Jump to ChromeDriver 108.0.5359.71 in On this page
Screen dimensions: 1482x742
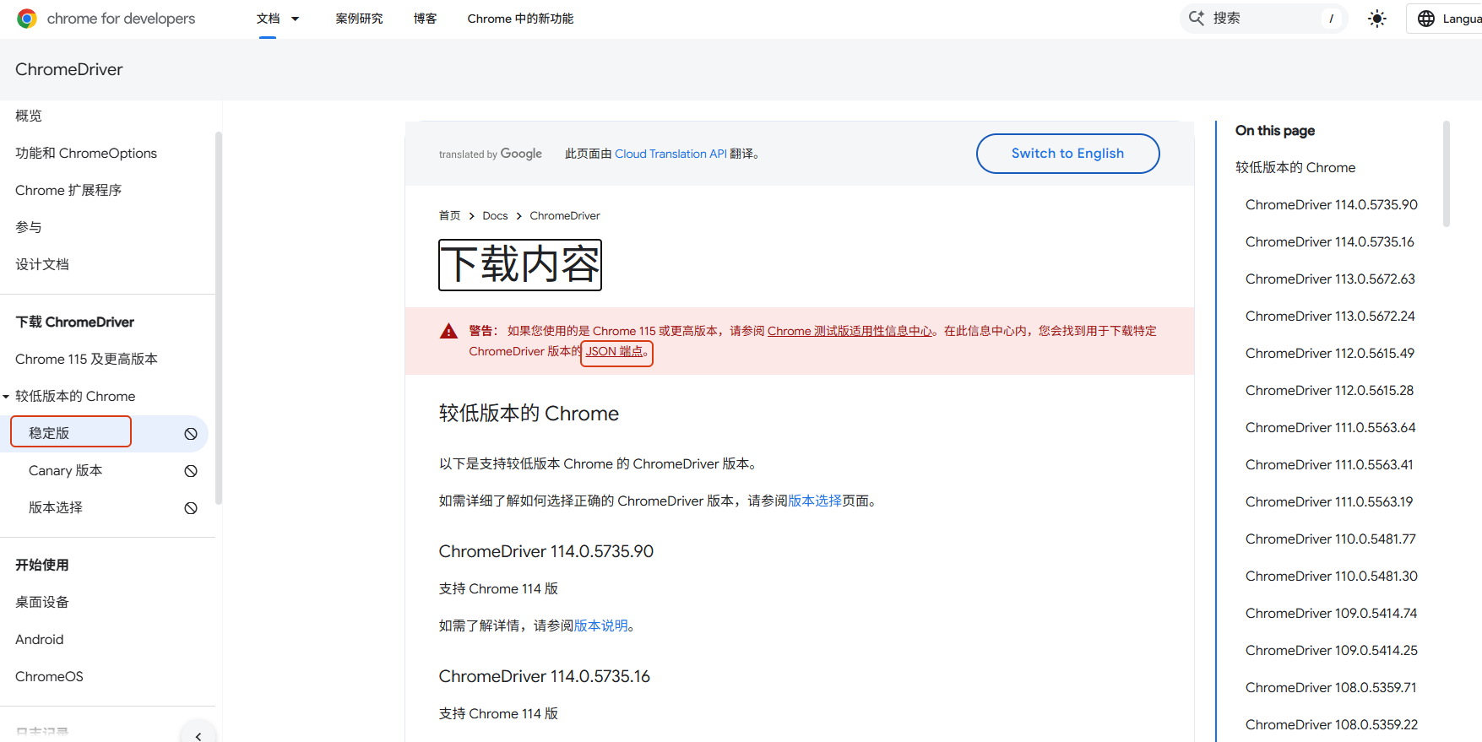click(1331, 687)
